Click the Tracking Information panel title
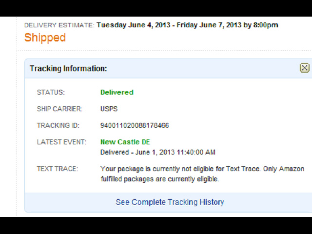This screenshot has height=234, width=312. [x=68, y=68]
